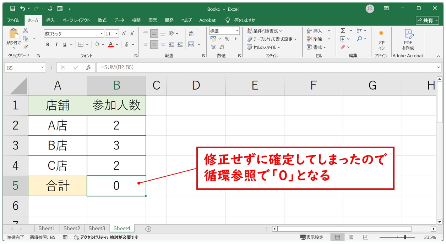Viewport: 446px width, 244px height.
Task: Open the font size 11 dropdown
Action: [x=117, y=34]
